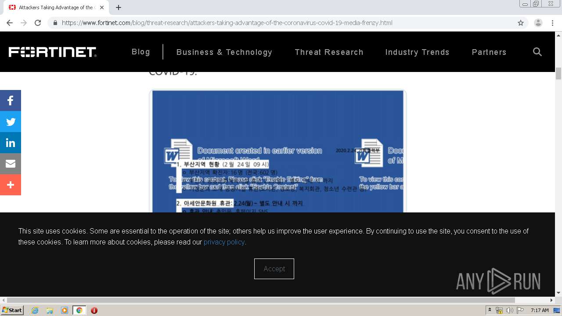This screenshot has width=562, height=316.
Task: Open Windows Explorer folder in taskbar
Action: 50,310
